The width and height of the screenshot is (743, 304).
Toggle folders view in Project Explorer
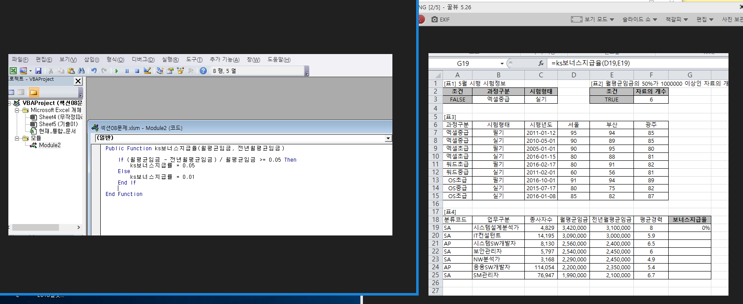tap(33, 92)
